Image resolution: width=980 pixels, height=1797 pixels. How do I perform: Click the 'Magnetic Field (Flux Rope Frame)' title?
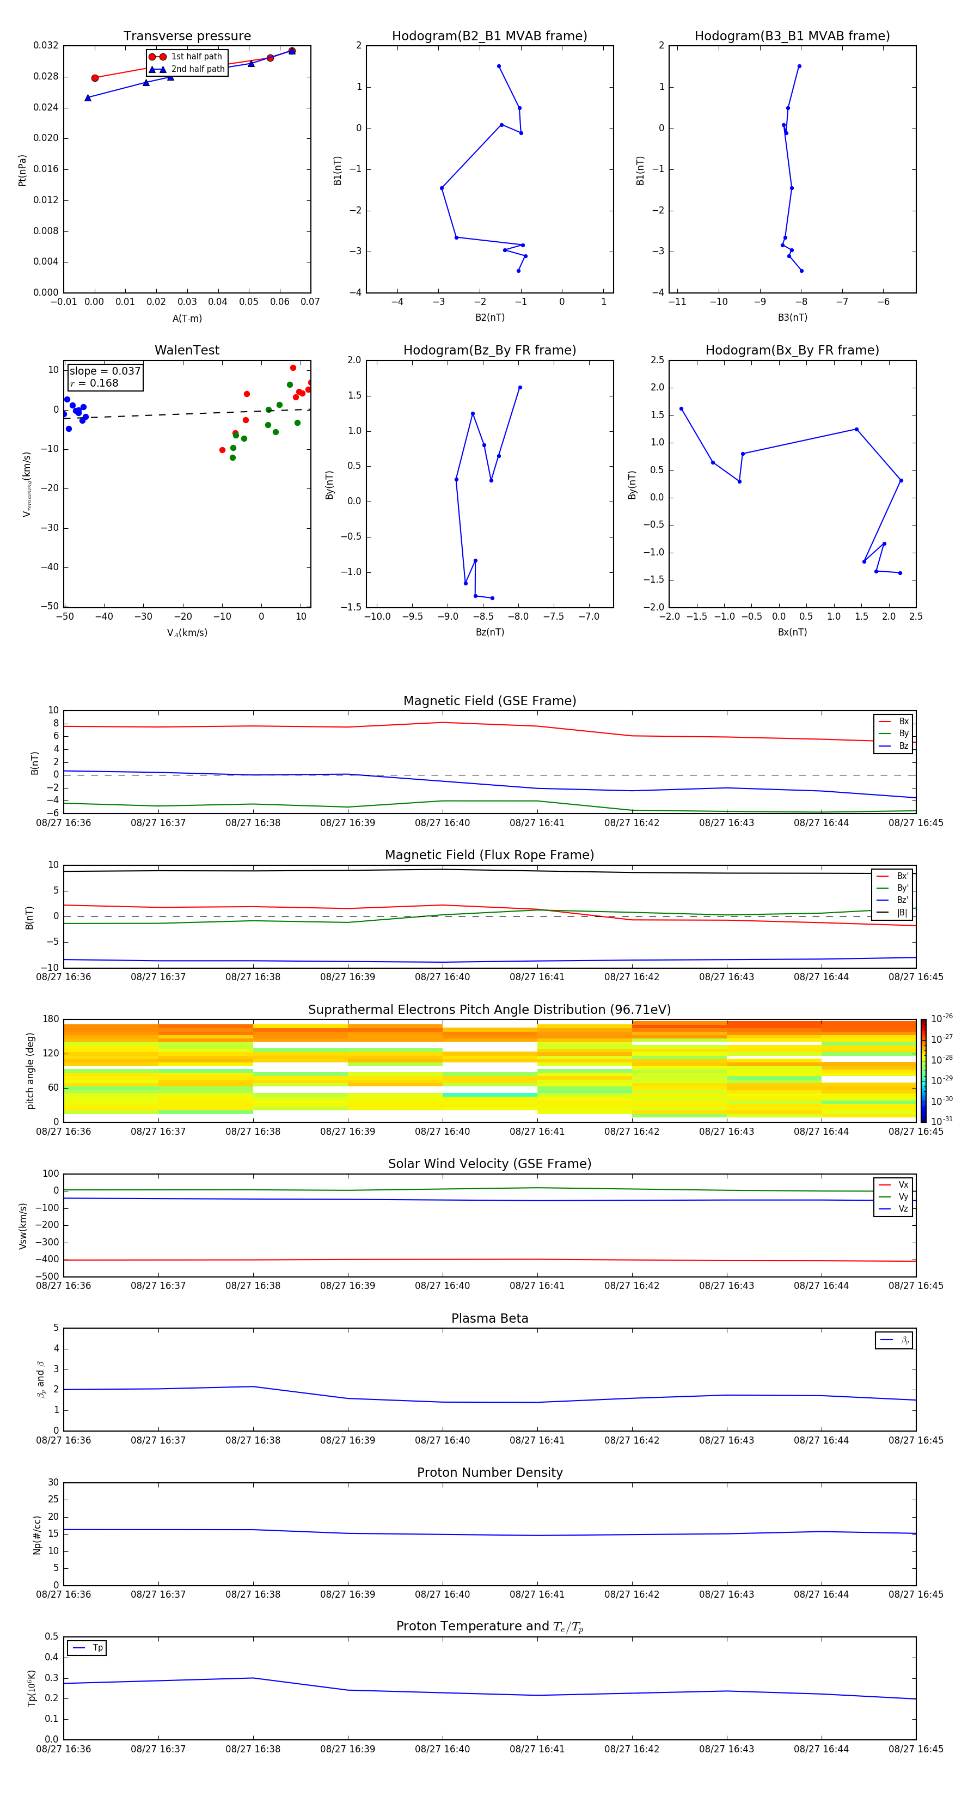(x=489, y=855)
